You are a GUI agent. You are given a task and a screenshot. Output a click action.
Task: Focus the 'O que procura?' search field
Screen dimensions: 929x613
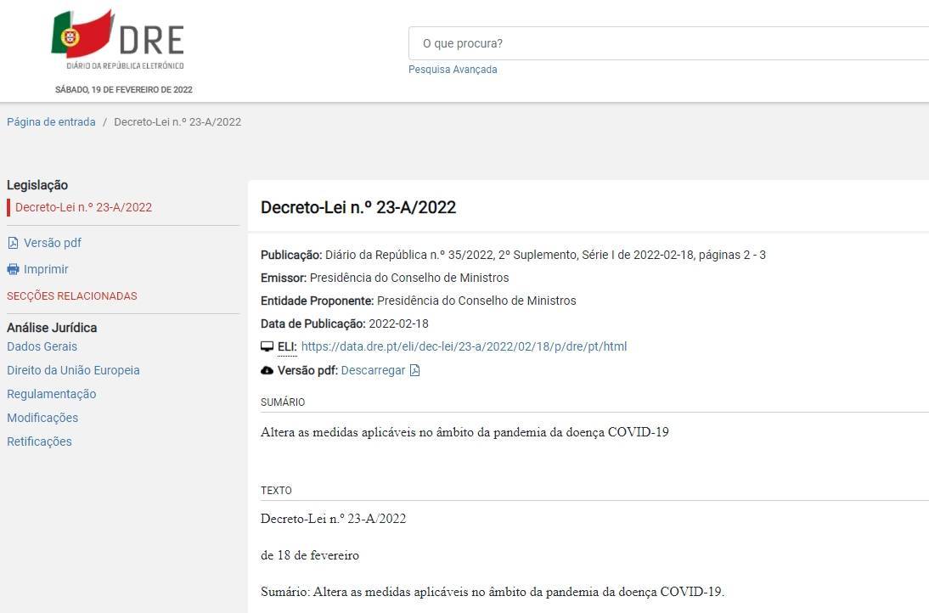pyautogui.click(x=662, y=43)
